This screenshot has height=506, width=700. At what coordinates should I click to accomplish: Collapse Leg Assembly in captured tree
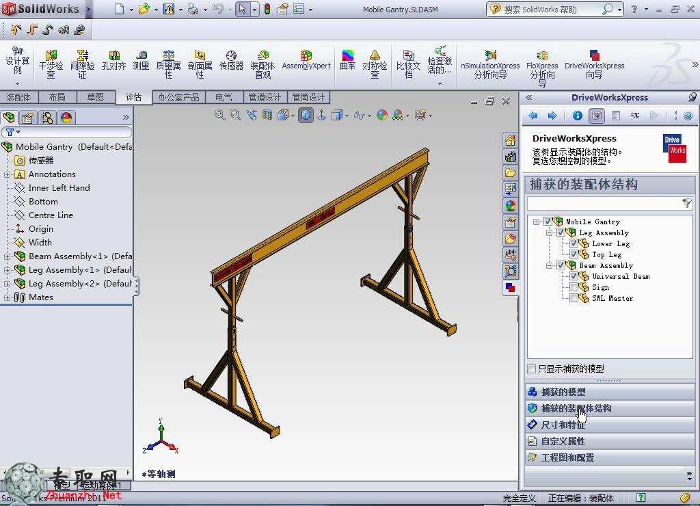pos(550,232)
